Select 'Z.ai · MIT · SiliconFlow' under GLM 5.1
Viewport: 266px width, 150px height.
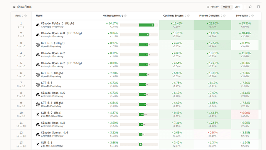pyautogui.click(x=52, y=146)
